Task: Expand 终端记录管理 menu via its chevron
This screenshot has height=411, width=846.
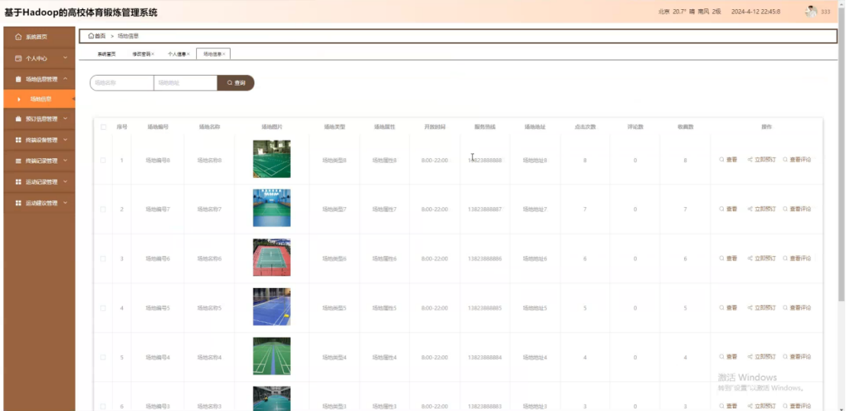Action: tap(66, 160)
